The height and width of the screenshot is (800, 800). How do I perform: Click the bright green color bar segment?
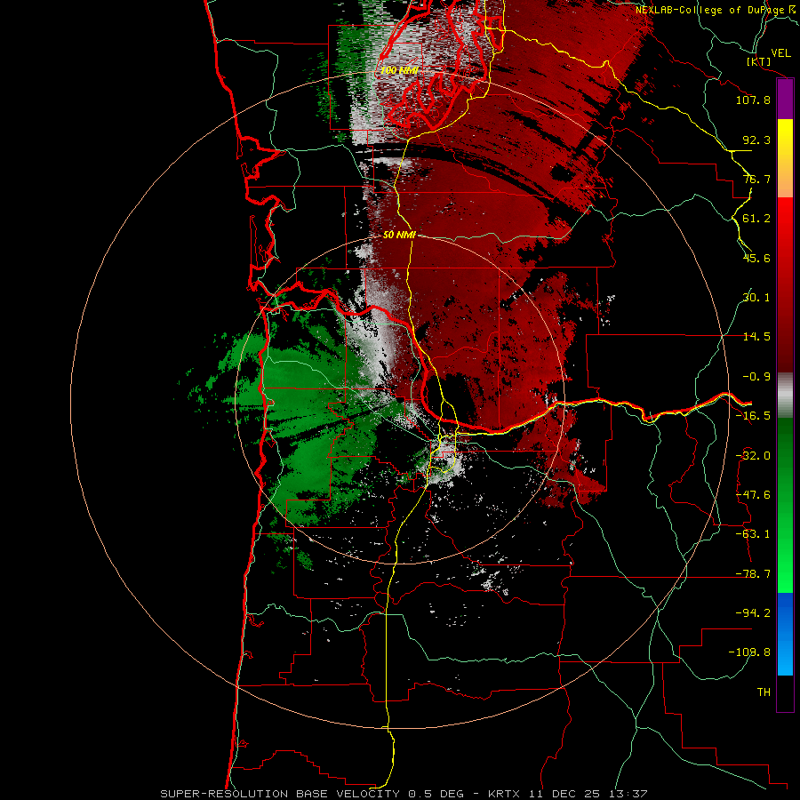tap(785, 505)
